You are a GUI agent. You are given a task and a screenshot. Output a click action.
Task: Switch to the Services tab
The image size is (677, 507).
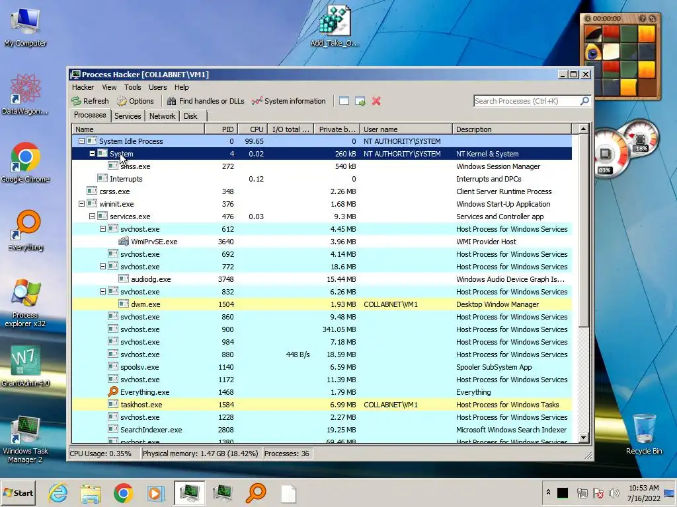pyautogui.click(x=128, y=116)
